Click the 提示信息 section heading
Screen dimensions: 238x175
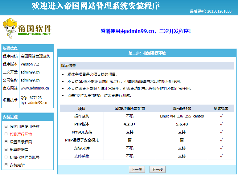click(68, 66)
